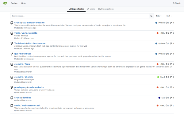Open the web-narrowcast repository link

click(31, 105)
